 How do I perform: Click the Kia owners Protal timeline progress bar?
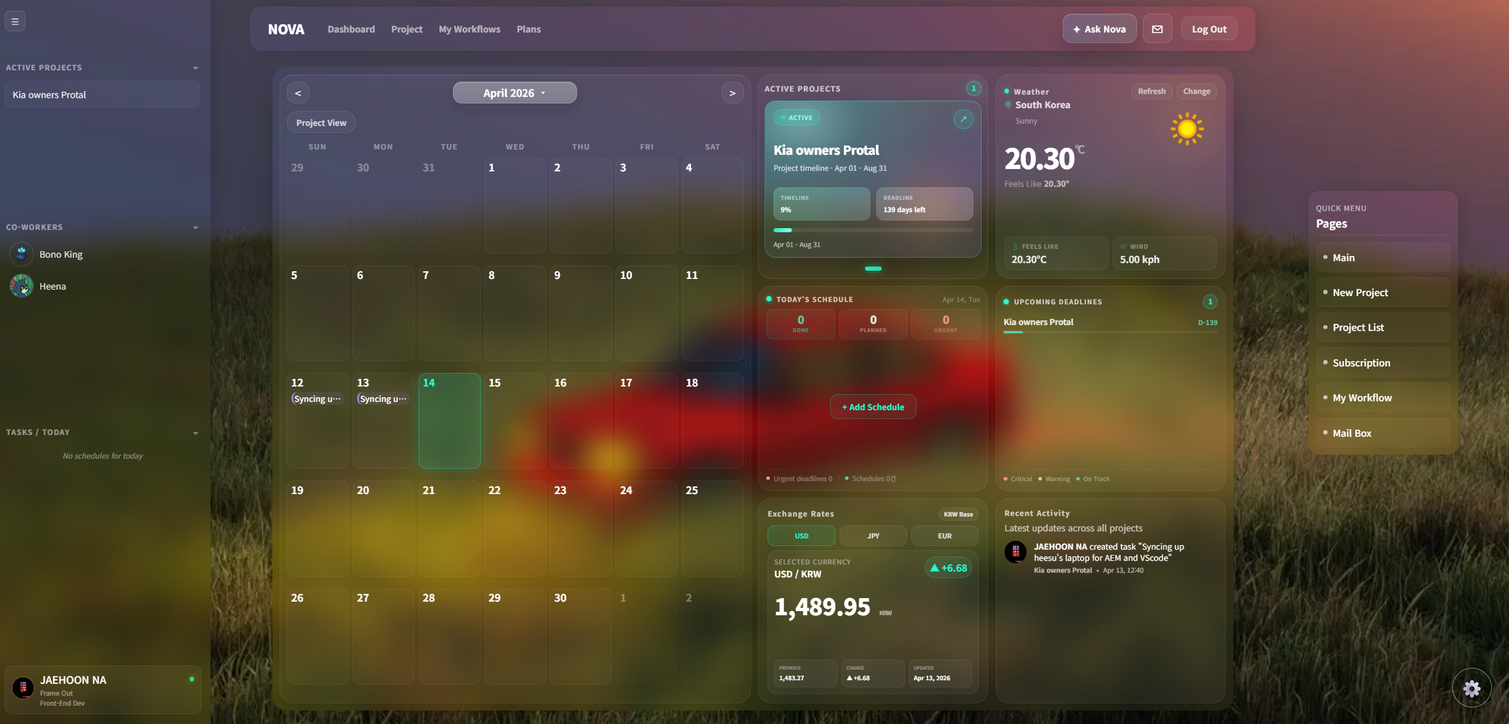873,230
